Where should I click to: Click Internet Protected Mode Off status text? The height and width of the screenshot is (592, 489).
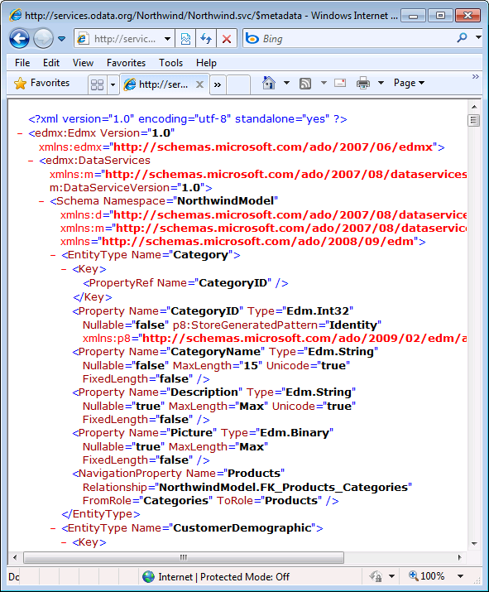[x=223, y=577]
